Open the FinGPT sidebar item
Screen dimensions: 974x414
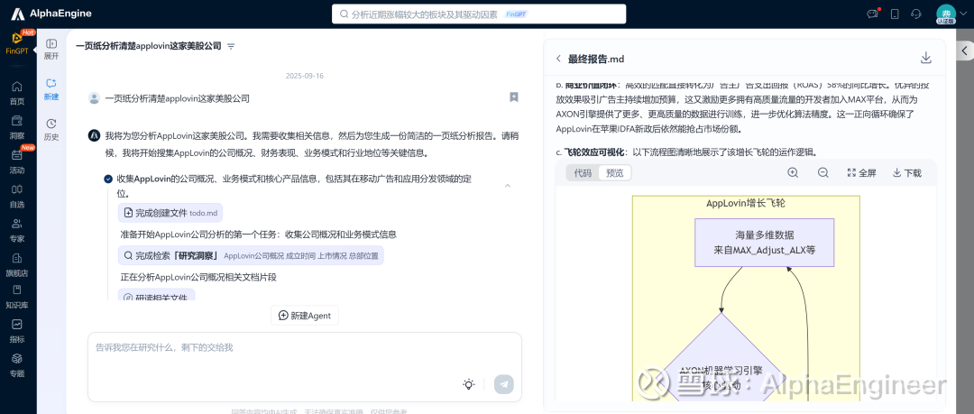pyautogui.click(x=17, y=43)
